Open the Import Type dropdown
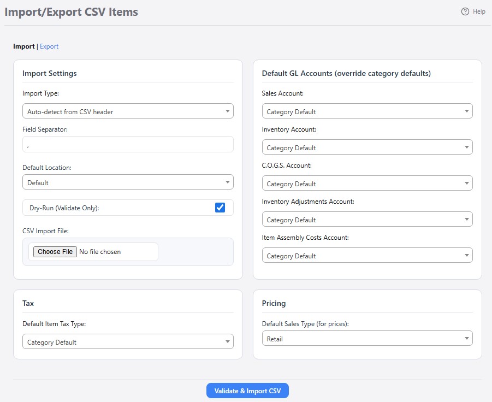The image size is (492, 402). click(128, 111)
